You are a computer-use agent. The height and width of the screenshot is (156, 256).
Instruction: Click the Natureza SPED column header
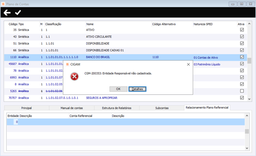tap(203, 24)
